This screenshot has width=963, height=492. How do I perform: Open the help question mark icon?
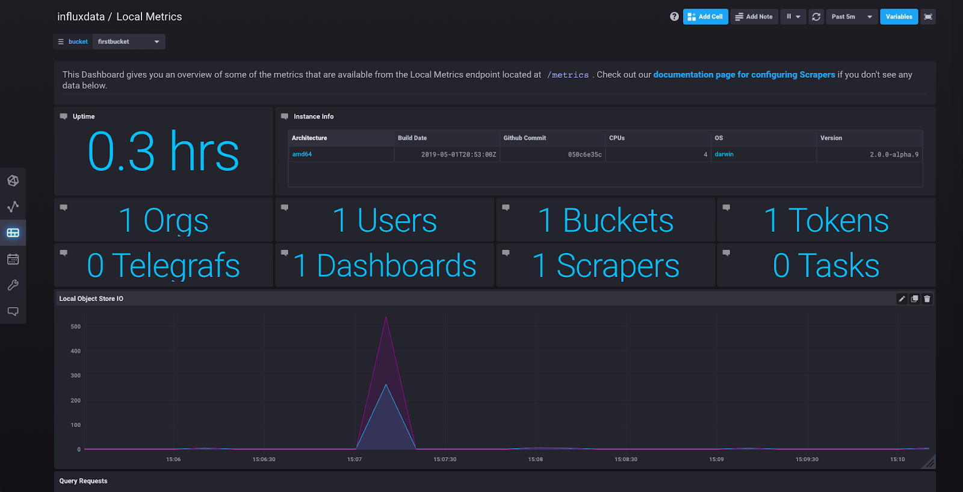click(x=674, y=17)
